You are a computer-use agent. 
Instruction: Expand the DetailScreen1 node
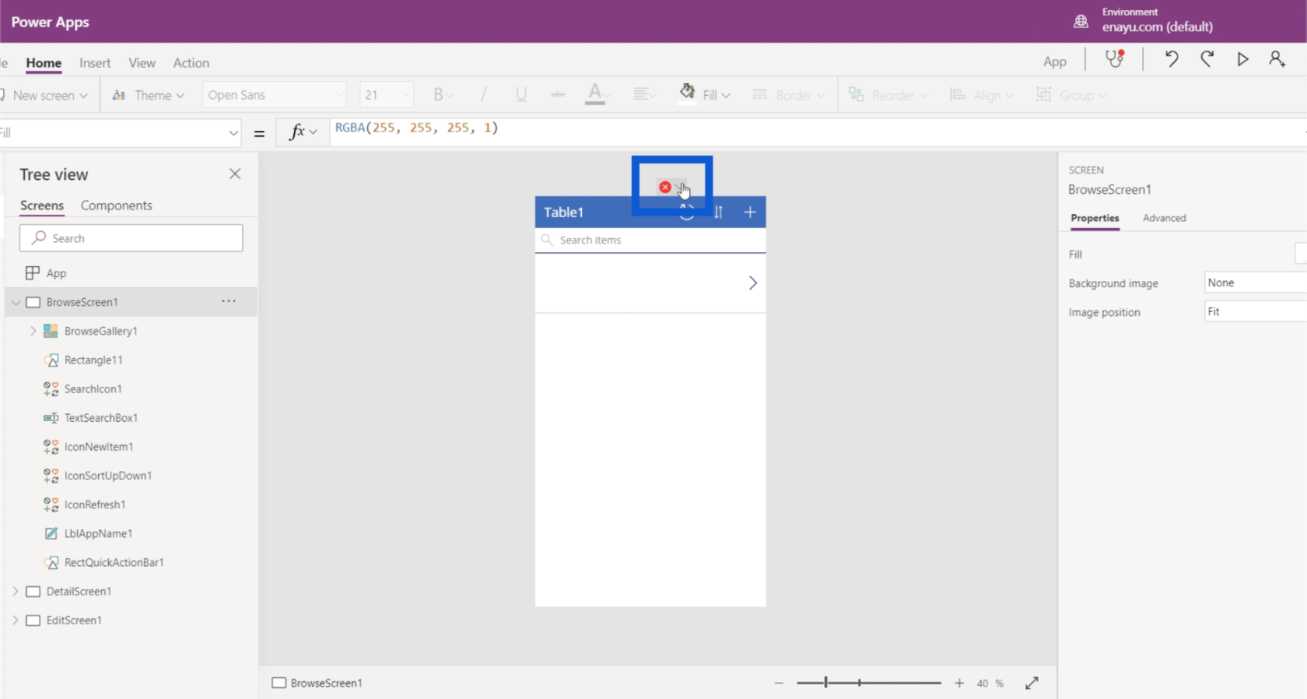click(16, 592)
